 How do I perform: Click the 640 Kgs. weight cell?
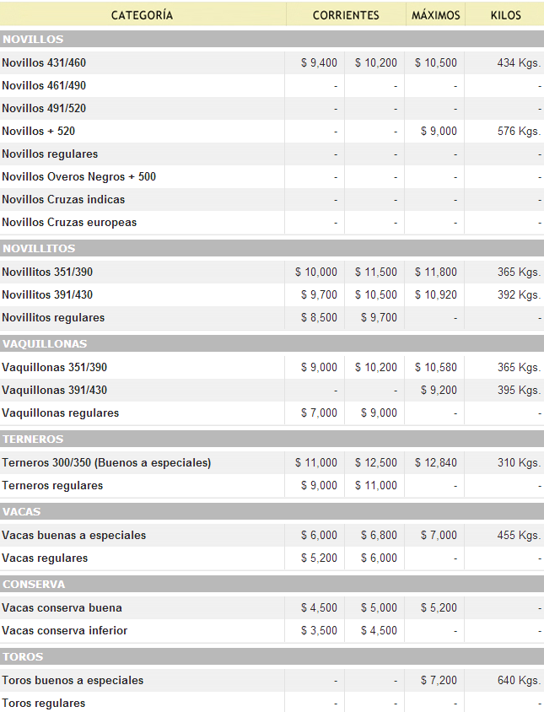519,681
